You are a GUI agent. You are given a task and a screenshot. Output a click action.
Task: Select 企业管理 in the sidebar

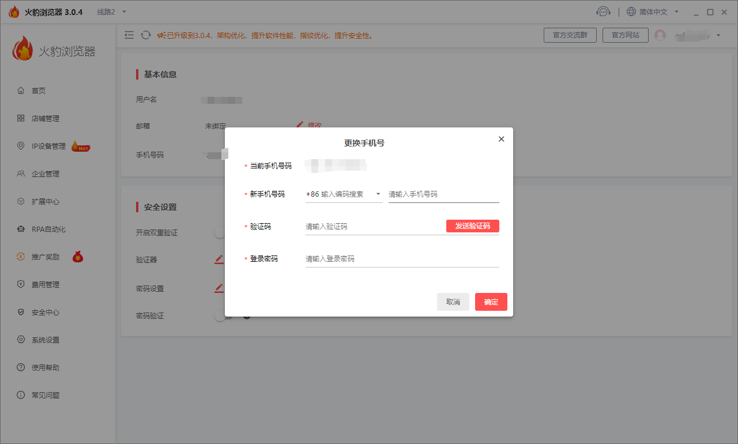click(42, 174)
